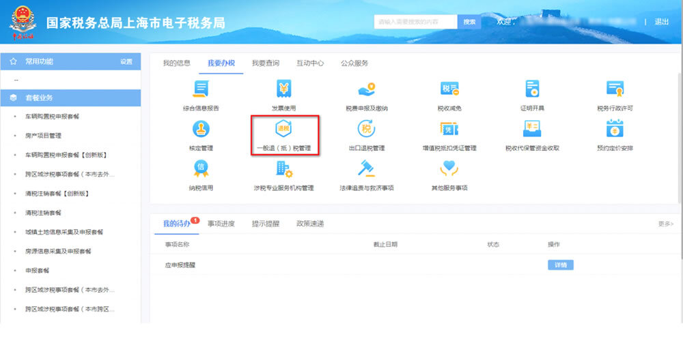Click the 税务行政许可 icon
Image resolution: width=683 pixels, height=337 pixels.
click(x=615, y=89)
